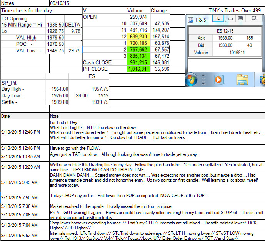Screen dimensions: 265x241
Task: Select the 9/10/2015 10:45 AM timestamp
Action: [25, 156]
